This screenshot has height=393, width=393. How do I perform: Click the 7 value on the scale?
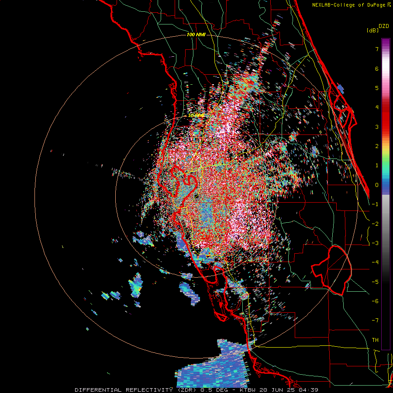377,49
